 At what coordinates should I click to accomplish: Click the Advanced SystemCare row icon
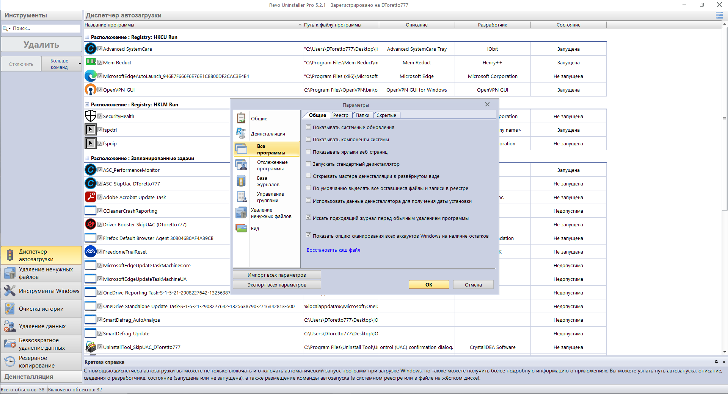[x=90, y=49]
